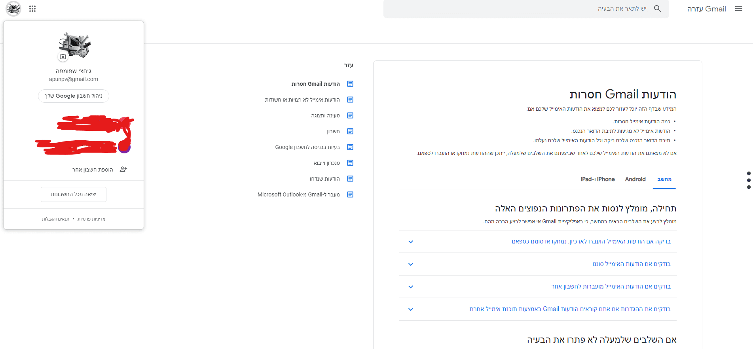Switch to the Android tab
Viewport: 753px width, 349px height.
coord(635,179)
